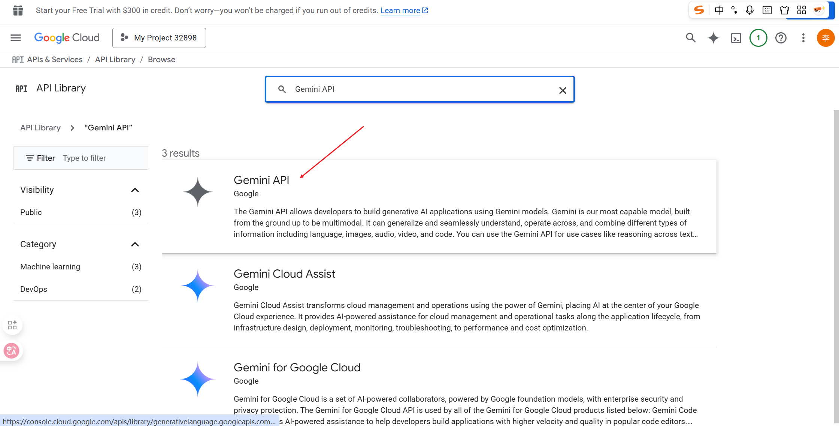Filter results by Machine learning category
The width and height of the screenshot is (839, 426).
(x=50, y=267)
